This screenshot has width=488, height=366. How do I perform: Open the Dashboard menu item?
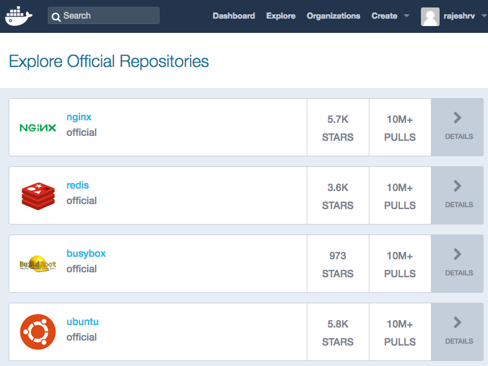[233, 16]
